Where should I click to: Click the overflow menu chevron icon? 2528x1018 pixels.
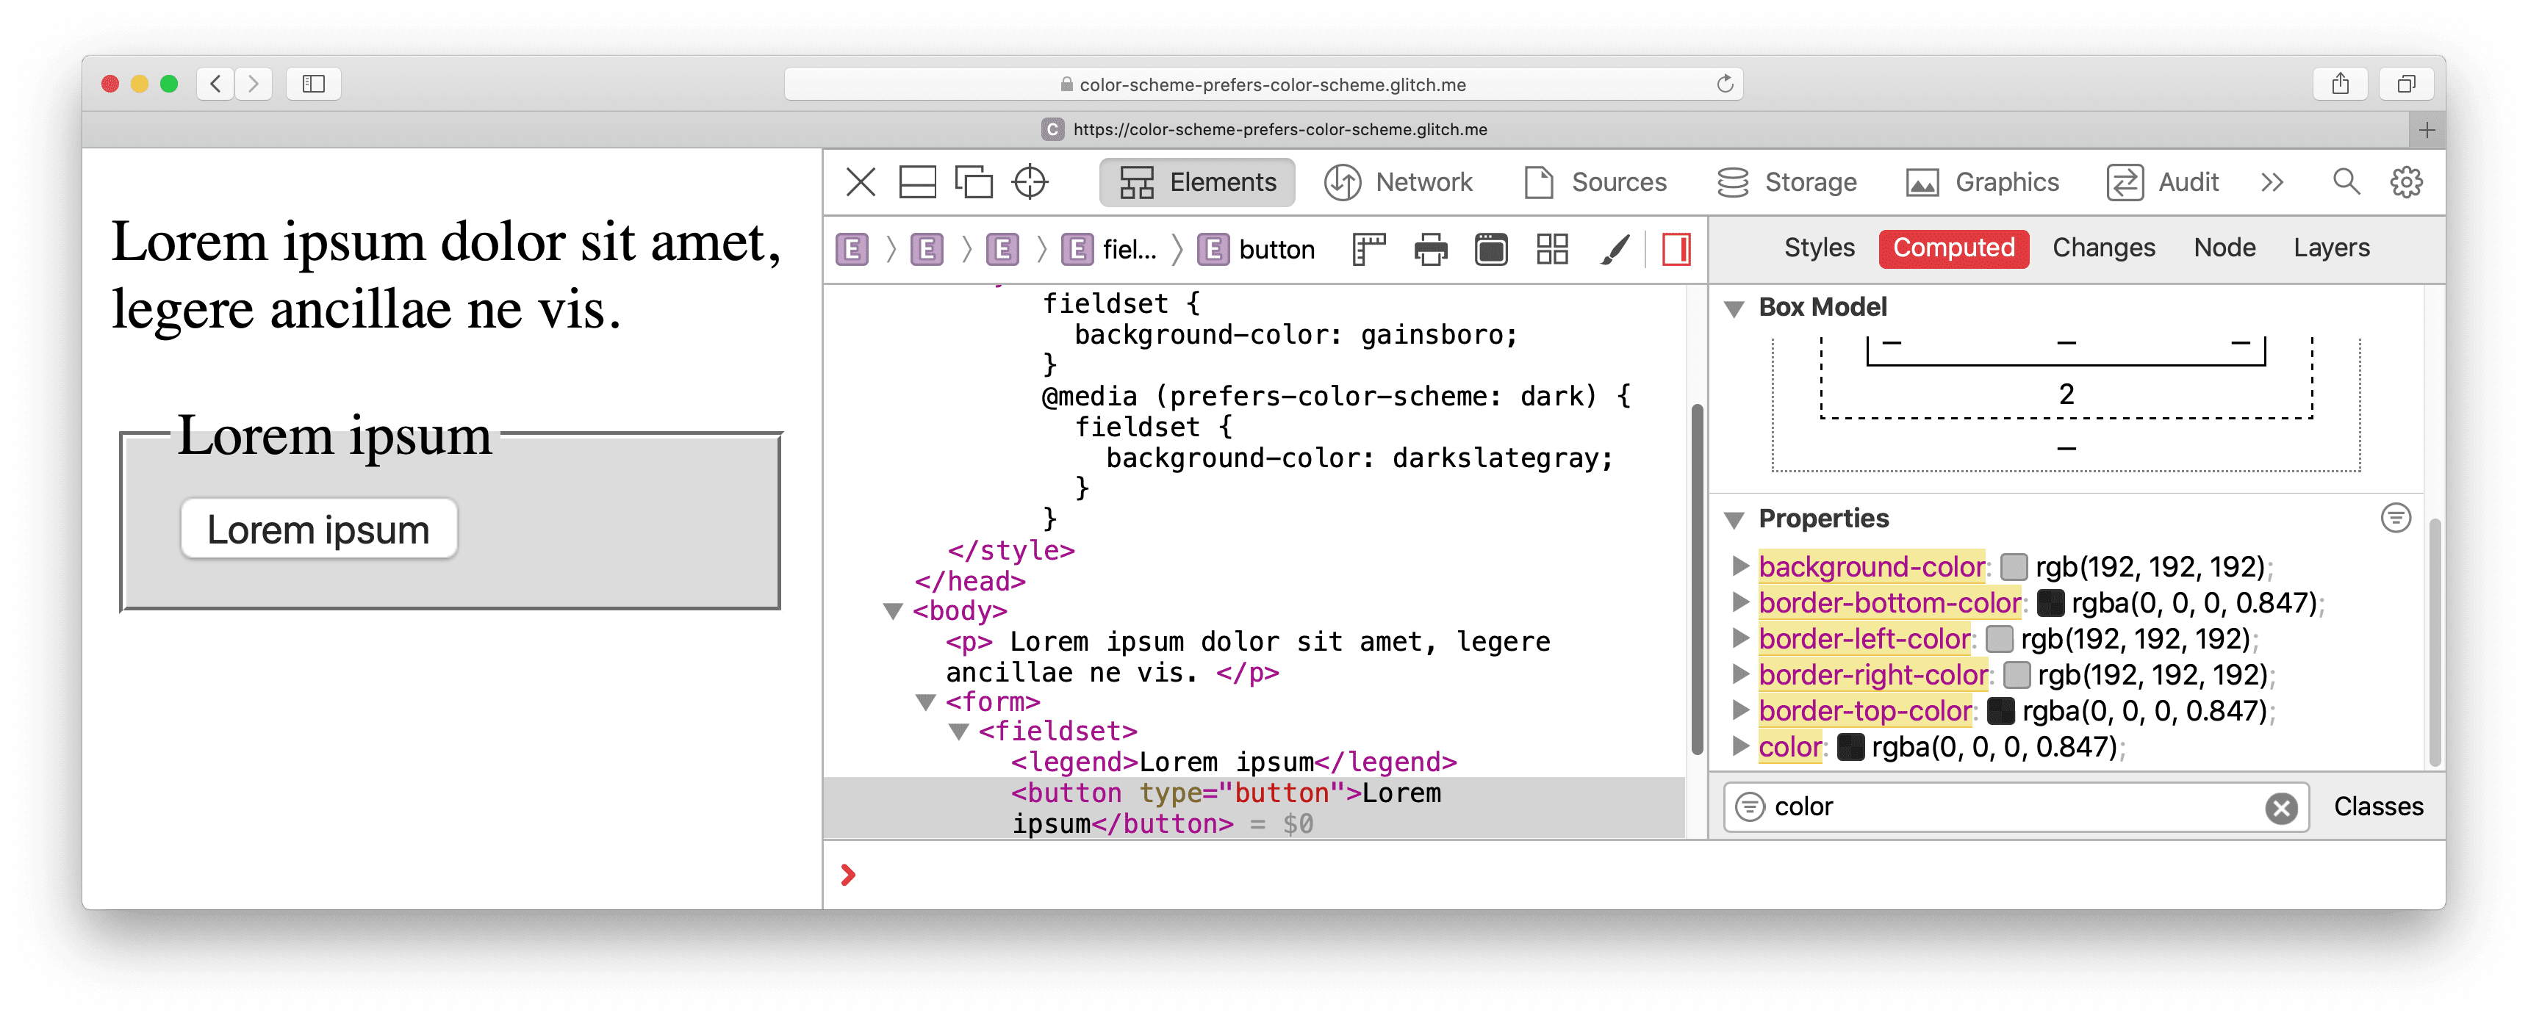(2272, 182)
